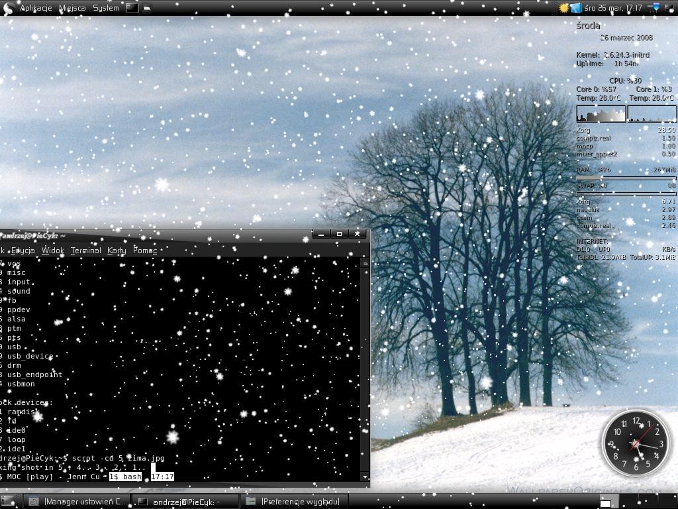
Task: Click 'ramdisk' line in terminal
Action: click(23, 412)
